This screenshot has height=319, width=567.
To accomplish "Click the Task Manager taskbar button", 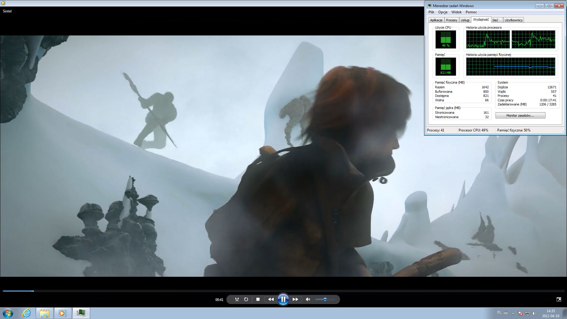I will [81, 313].
